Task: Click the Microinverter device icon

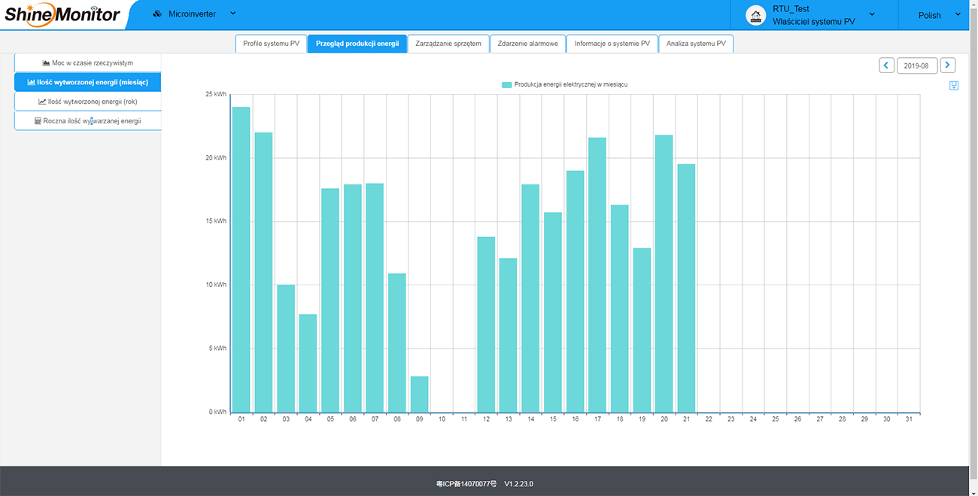Action: coord(157,14)
